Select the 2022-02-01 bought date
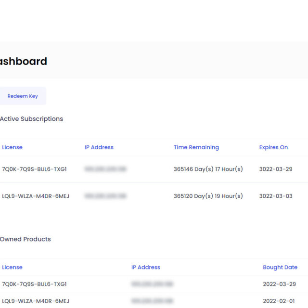Viewport: 308px width, 308px height. click(x=280, y=301)
